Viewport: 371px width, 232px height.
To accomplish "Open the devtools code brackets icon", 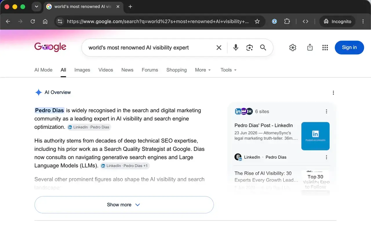I will [305, 21].
